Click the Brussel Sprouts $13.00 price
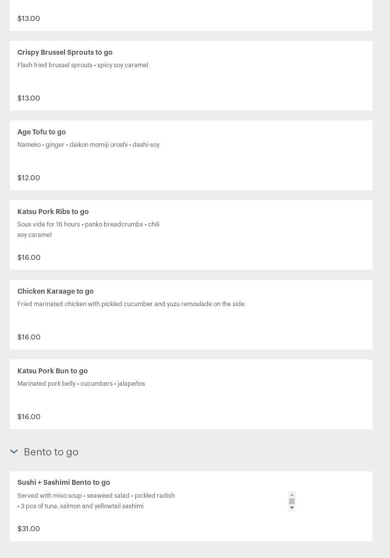Screen dimensions: 390x558 pos(29,98)
